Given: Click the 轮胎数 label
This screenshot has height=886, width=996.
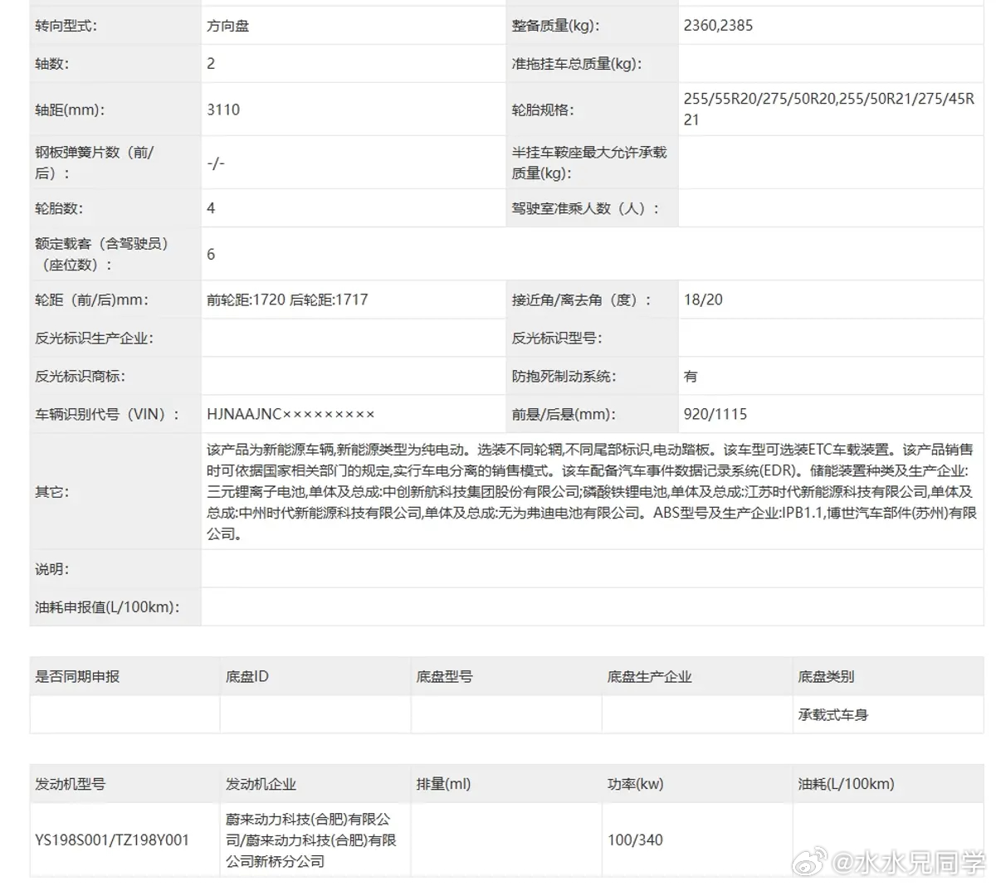Looking at the screenshot, I should pyautogui.click(x=59, y=208).
